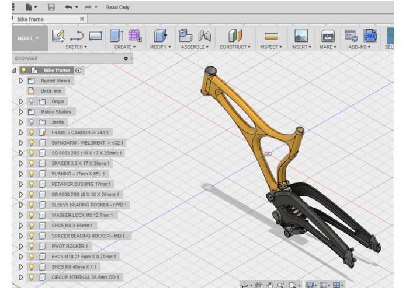The height and width of the screenshot is (288, 406).
Task: Hide the FRAME - CARBON component
Action: coord(32,132)
